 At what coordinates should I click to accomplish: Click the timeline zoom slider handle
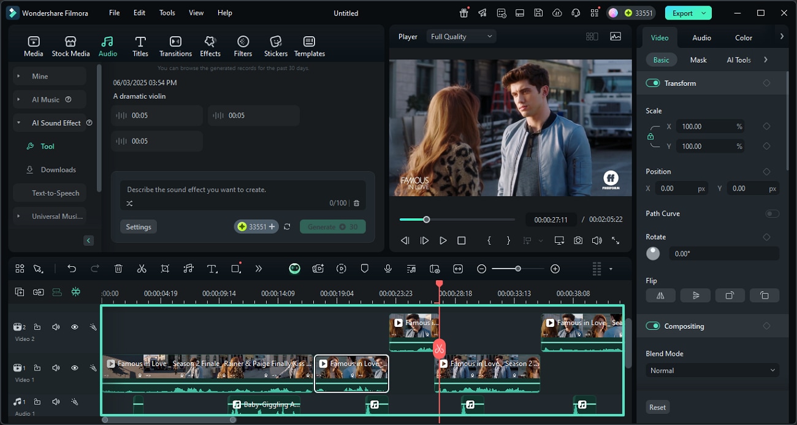tap(518, 269)
